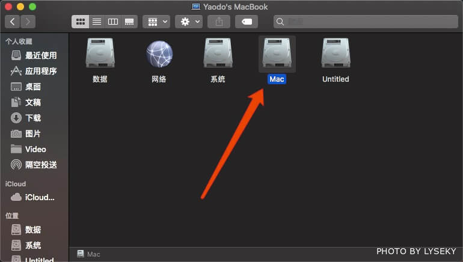Click the Edit Tags toolbar button
The image size is (463, 262).
pos(247,22)
